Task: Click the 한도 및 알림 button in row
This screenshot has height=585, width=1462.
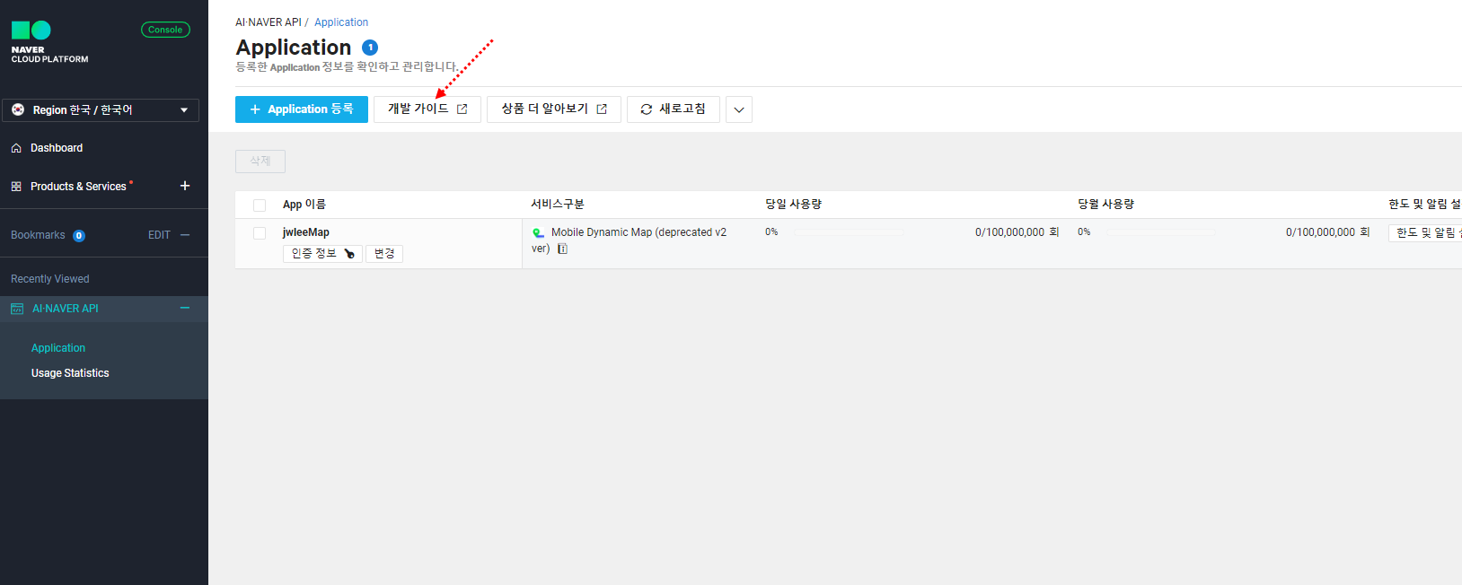Action: click(x=1425, y=233)
